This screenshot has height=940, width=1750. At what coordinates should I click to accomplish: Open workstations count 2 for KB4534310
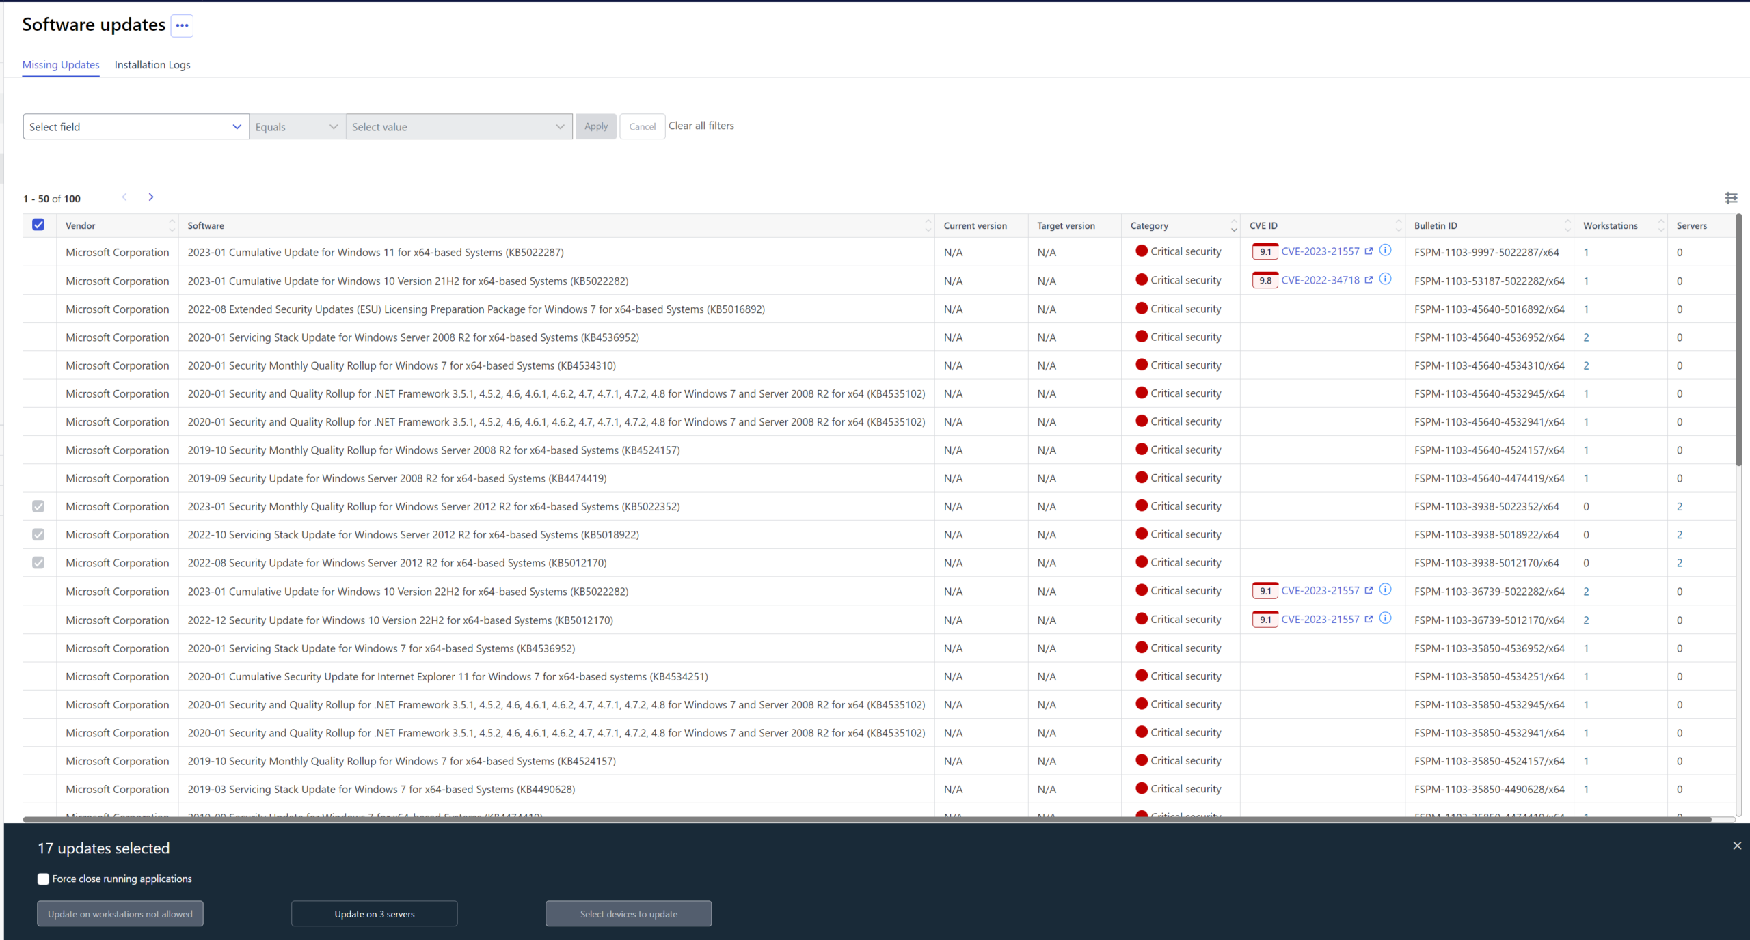coord(1586,366)
